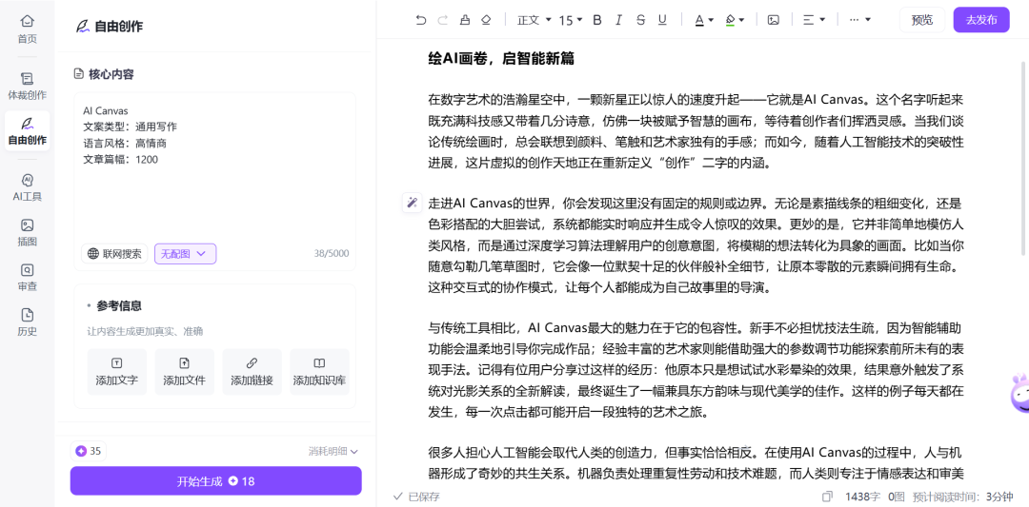Toggle the 联网搜索 web search option
Screen dimensions: 1029x507
pyautogui.click(x=114, y=254)
